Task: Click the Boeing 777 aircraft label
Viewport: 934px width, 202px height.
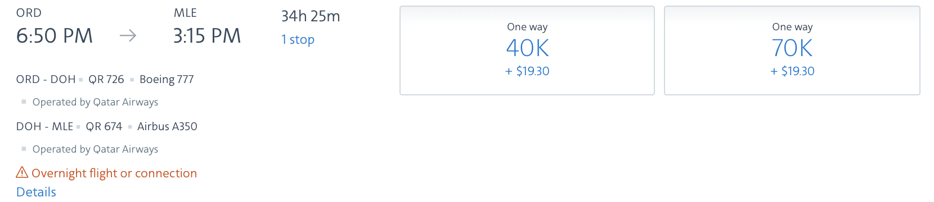Action: 167,79
